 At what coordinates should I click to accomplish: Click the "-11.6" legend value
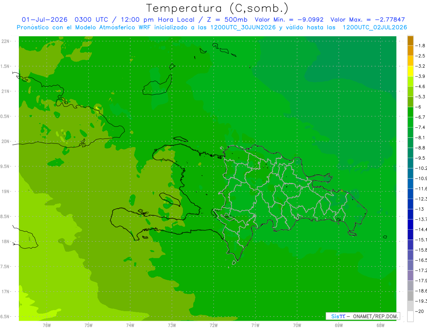pyautogui.click(x=422, y=189)
